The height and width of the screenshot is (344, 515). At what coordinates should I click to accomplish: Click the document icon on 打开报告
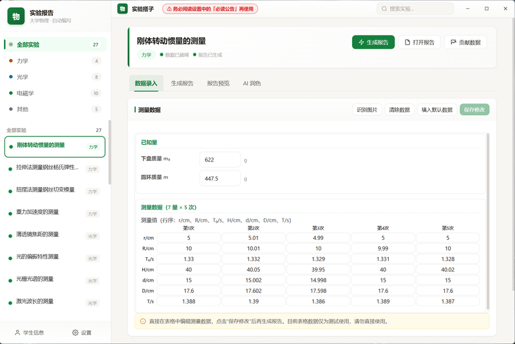click(x=407, y=42)
